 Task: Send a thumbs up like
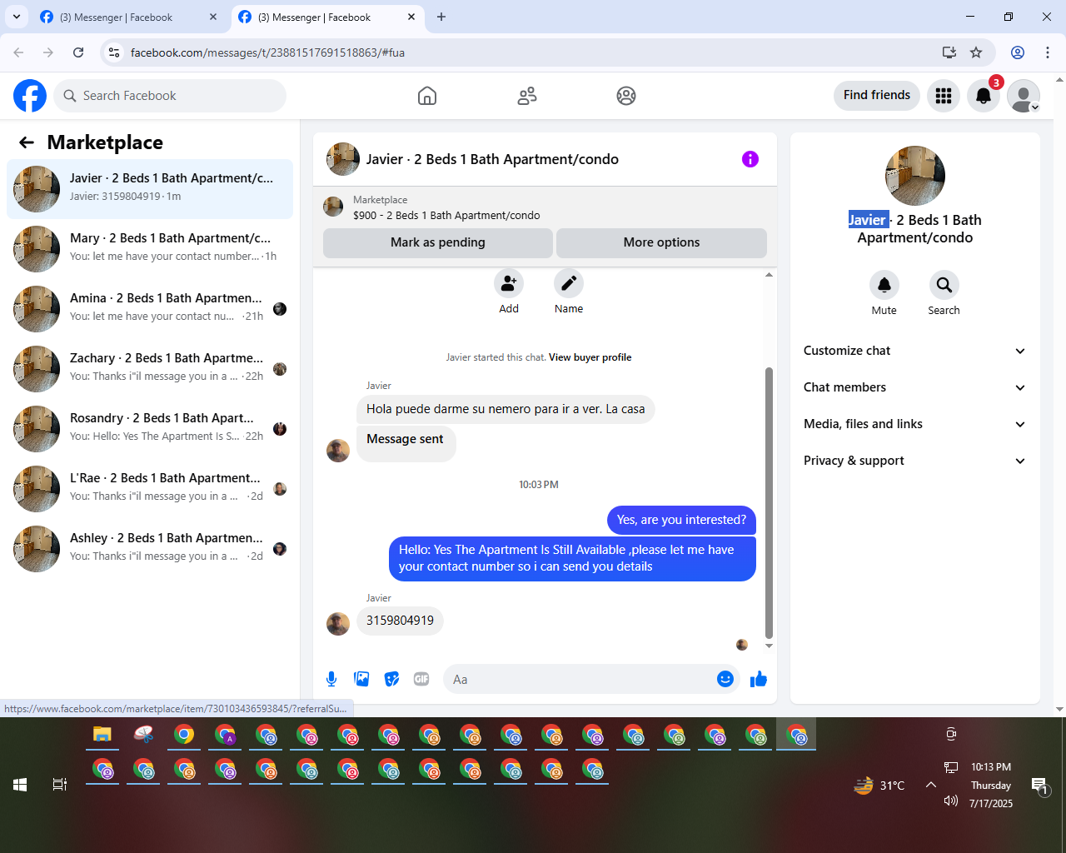[x=759, y=679]
